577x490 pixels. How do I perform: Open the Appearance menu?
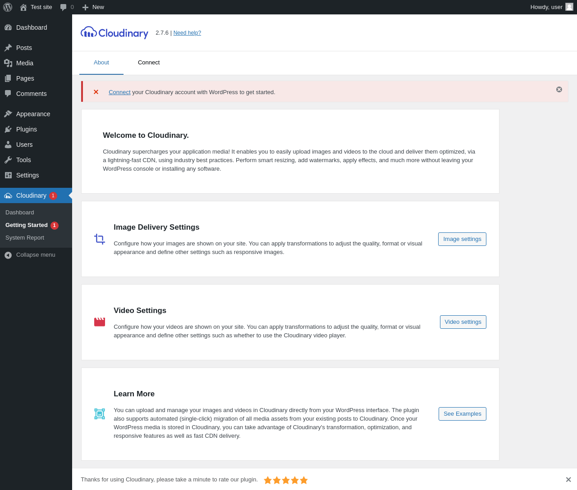pos(33,114)
